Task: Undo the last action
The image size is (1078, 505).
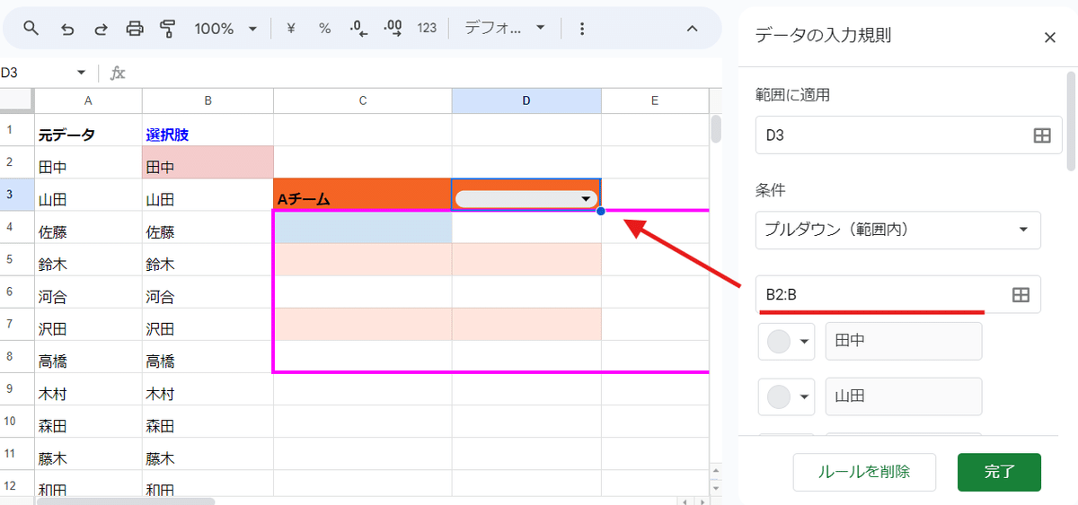Action: 67,29
